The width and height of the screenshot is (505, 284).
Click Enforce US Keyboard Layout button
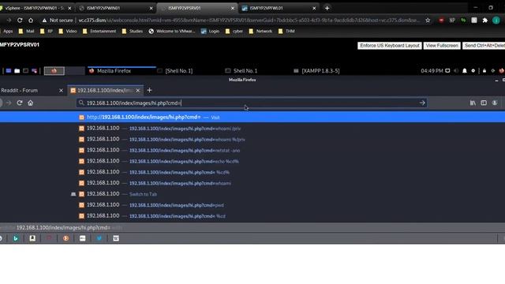(x=389, y=46)
